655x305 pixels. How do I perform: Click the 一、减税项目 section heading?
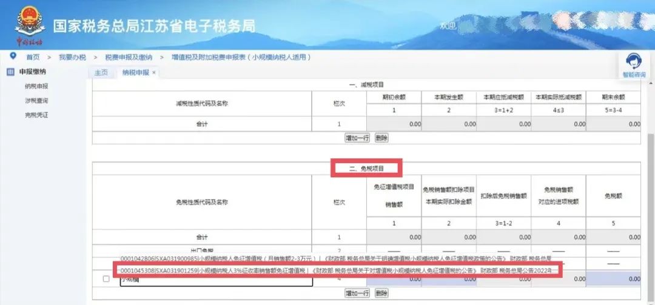[x=366, y=85]
